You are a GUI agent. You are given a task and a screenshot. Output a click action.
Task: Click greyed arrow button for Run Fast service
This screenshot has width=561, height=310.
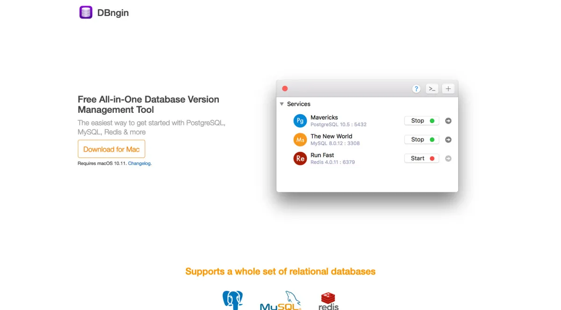pos(448,158)
